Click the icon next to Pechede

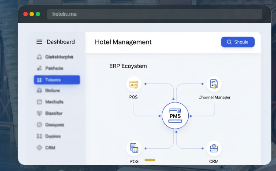[x=39, y=68]
